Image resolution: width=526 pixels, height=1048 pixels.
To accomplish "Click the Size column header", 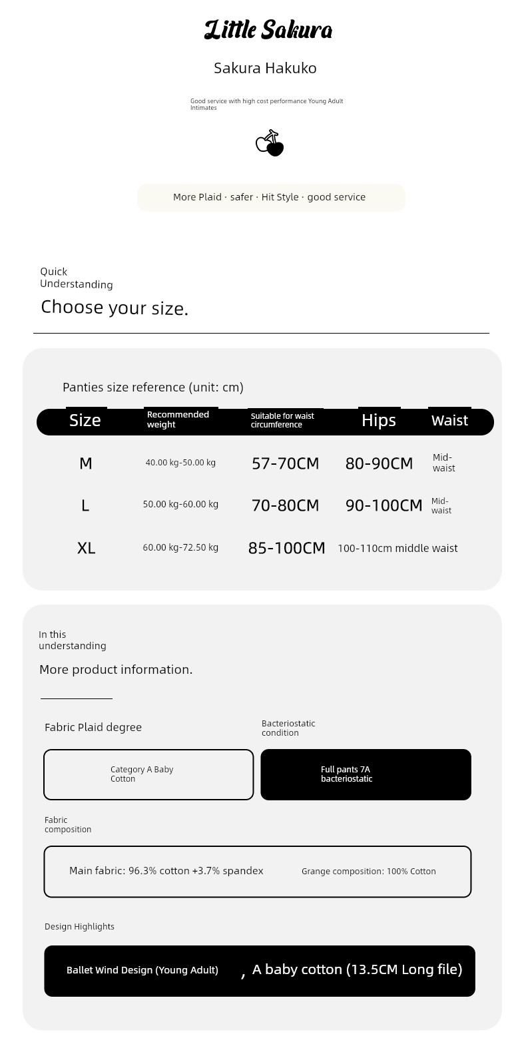I will coord(85,420).
